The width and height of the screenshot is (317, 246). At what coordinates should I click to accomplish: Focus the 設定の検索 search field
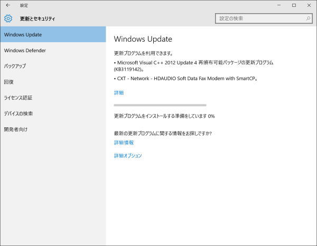coord(264,18)
